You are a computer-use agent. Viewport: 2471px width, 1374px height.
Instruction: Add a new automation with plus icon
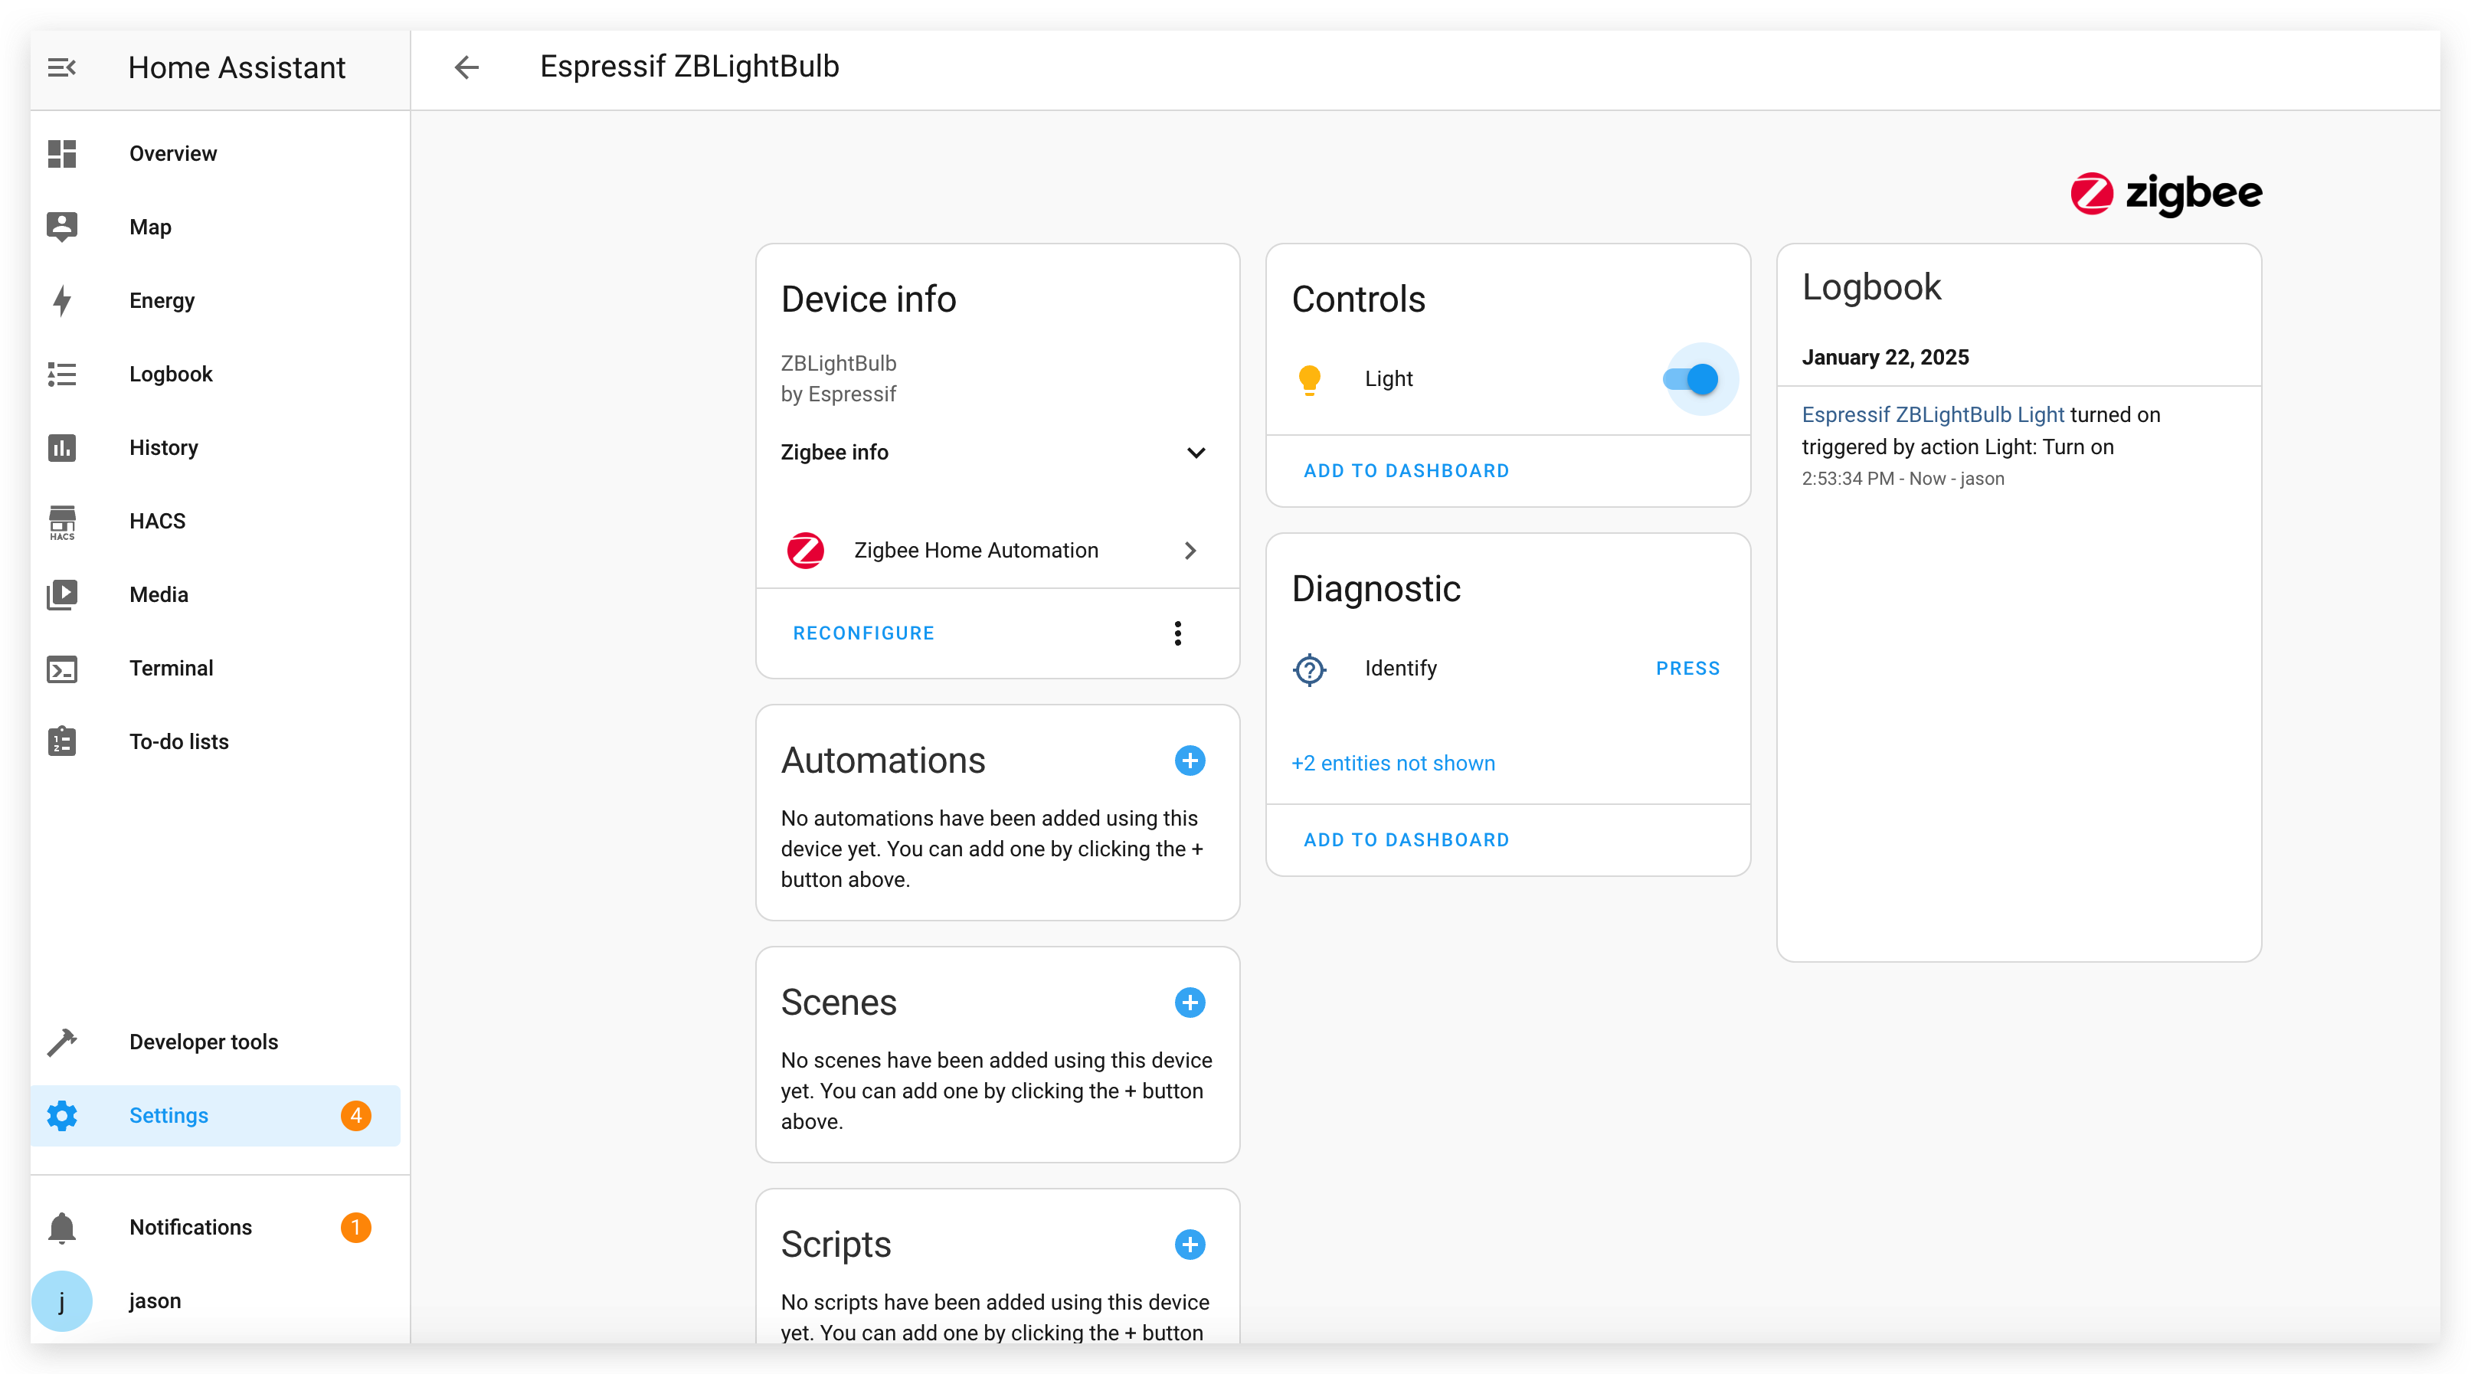(x=1190, y=761)
